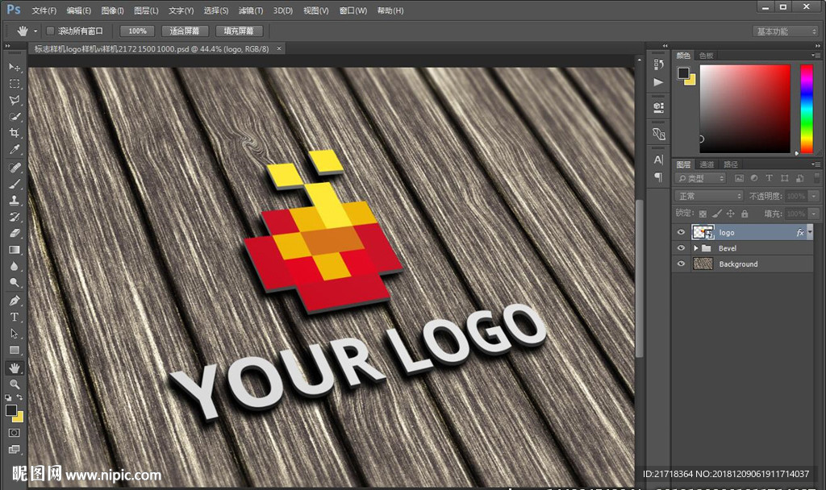Select the Crop tool

coord(15,133)
